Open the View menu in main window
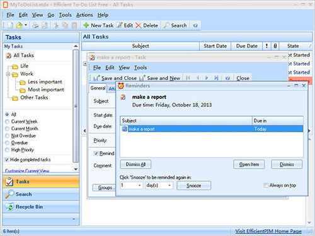Screen dimensions: 315x236 pos(37,15)
